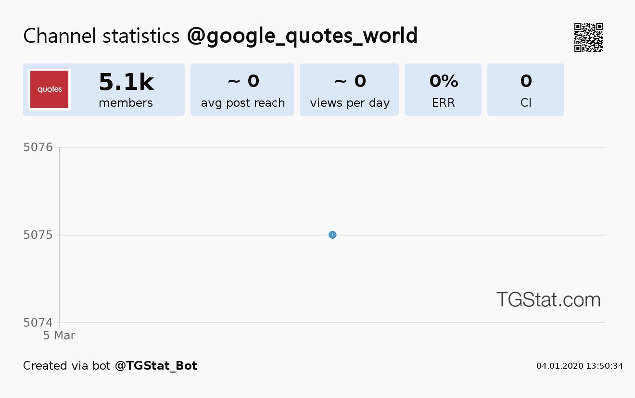Click the 5076 y-axis label
Screen dimensions: 635x398
click(38, 147)
